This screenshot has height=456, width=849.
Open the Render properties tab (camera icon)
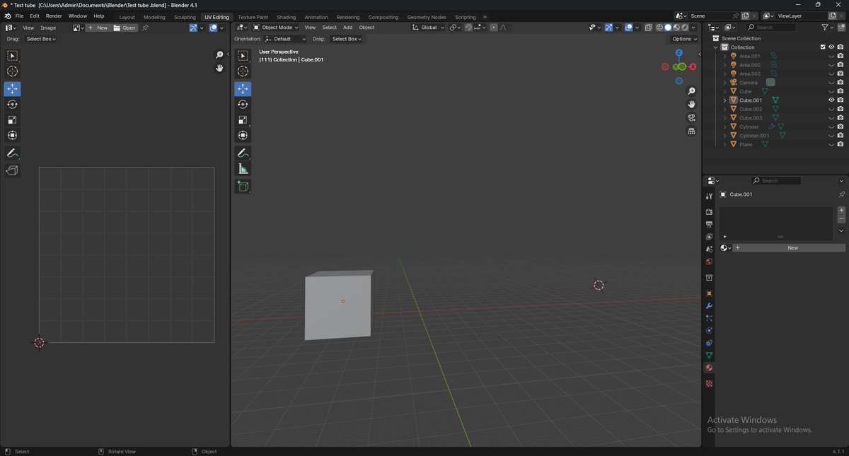tap(709, 212)
